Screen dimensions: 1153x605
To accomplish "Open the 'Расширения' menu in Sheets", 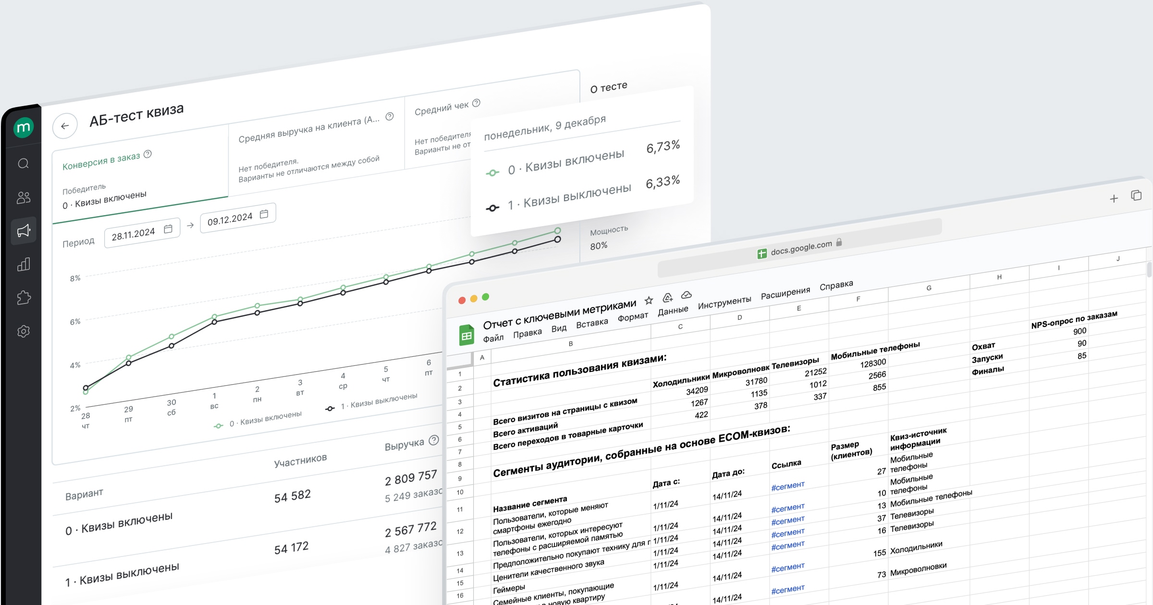I will coord(785,293).
